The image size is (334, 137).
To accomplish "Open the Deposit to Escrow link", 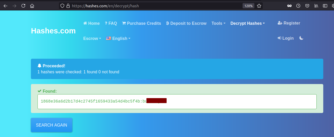I will (x=186, y=23).
